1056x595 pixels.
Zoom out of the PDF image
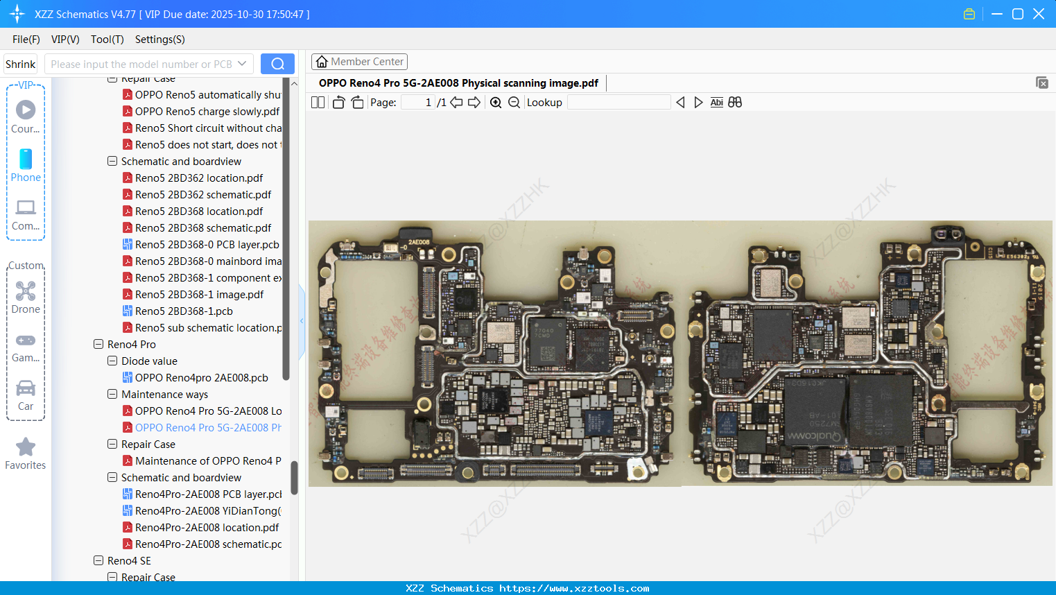(514, 103)
